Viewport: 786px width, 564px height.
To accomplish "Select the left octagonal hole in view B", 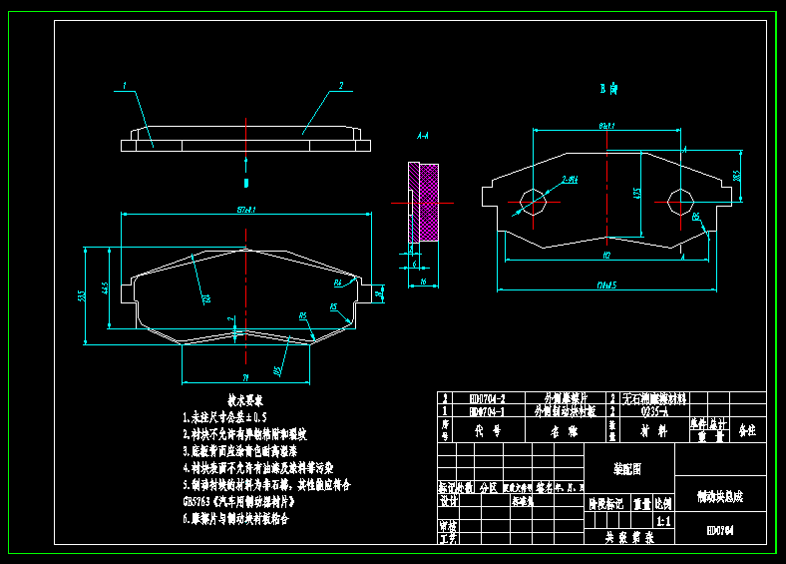I will pos(533,202).
